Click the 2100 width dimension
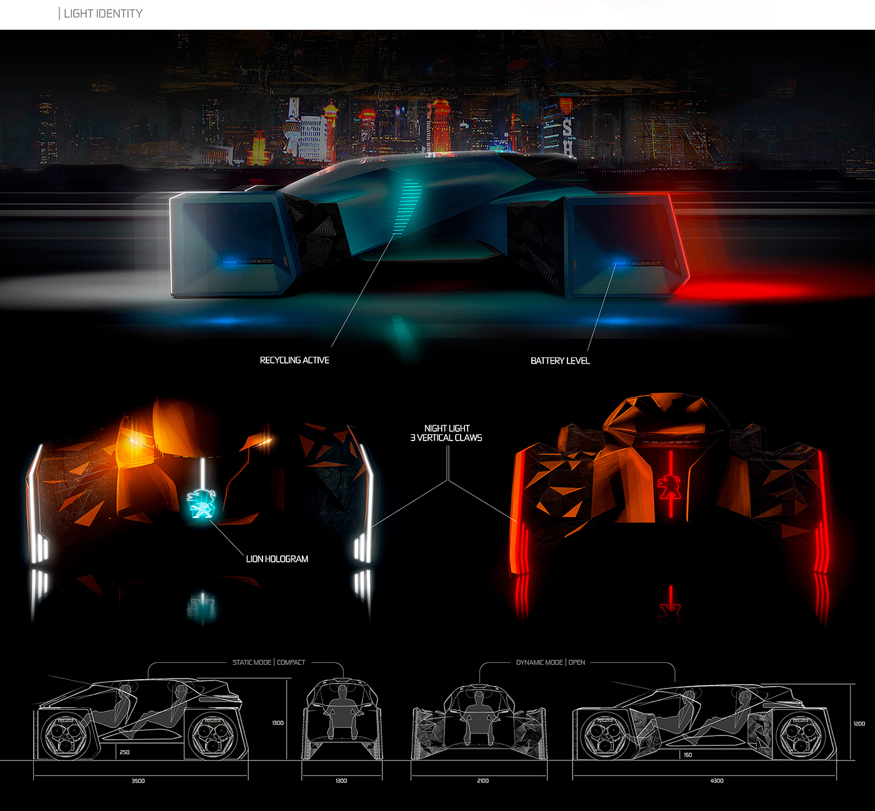The image size is (875, 811). (x=482, y=781)
